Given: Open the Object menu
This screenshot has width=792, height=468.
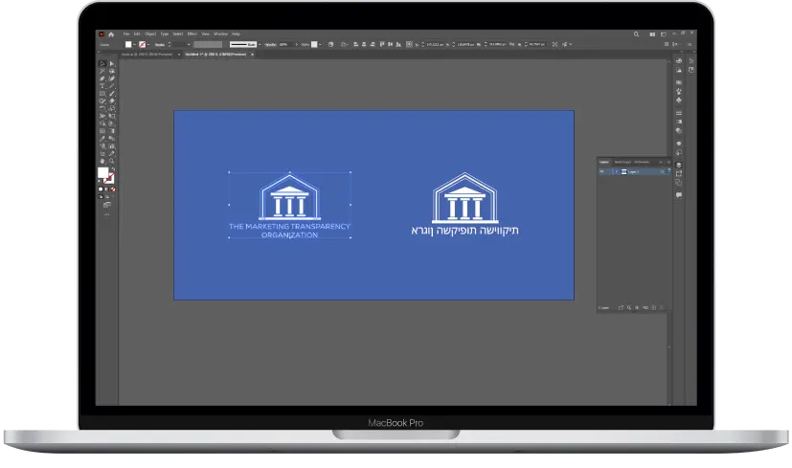Looking at the screenshot, I should click(150, 33).
